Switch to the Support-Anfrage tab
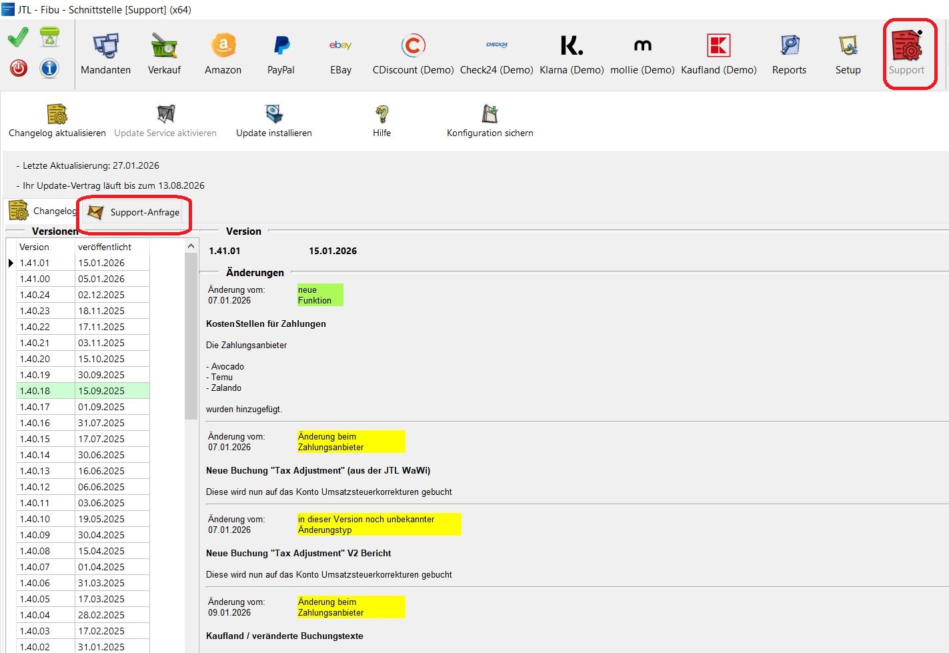 coord(135,212)
